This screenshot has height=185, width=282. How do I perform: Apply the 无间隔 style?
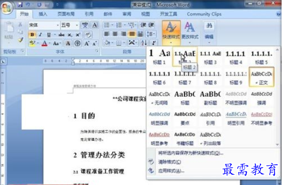159,98
